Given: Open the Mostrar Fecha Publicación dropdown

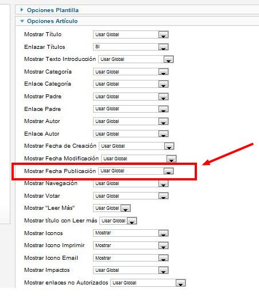Looking at the screenshot, I should point(136,171).
